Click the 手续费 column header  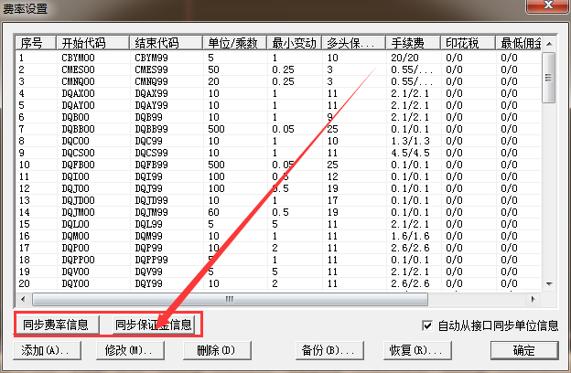pos(411,43)
